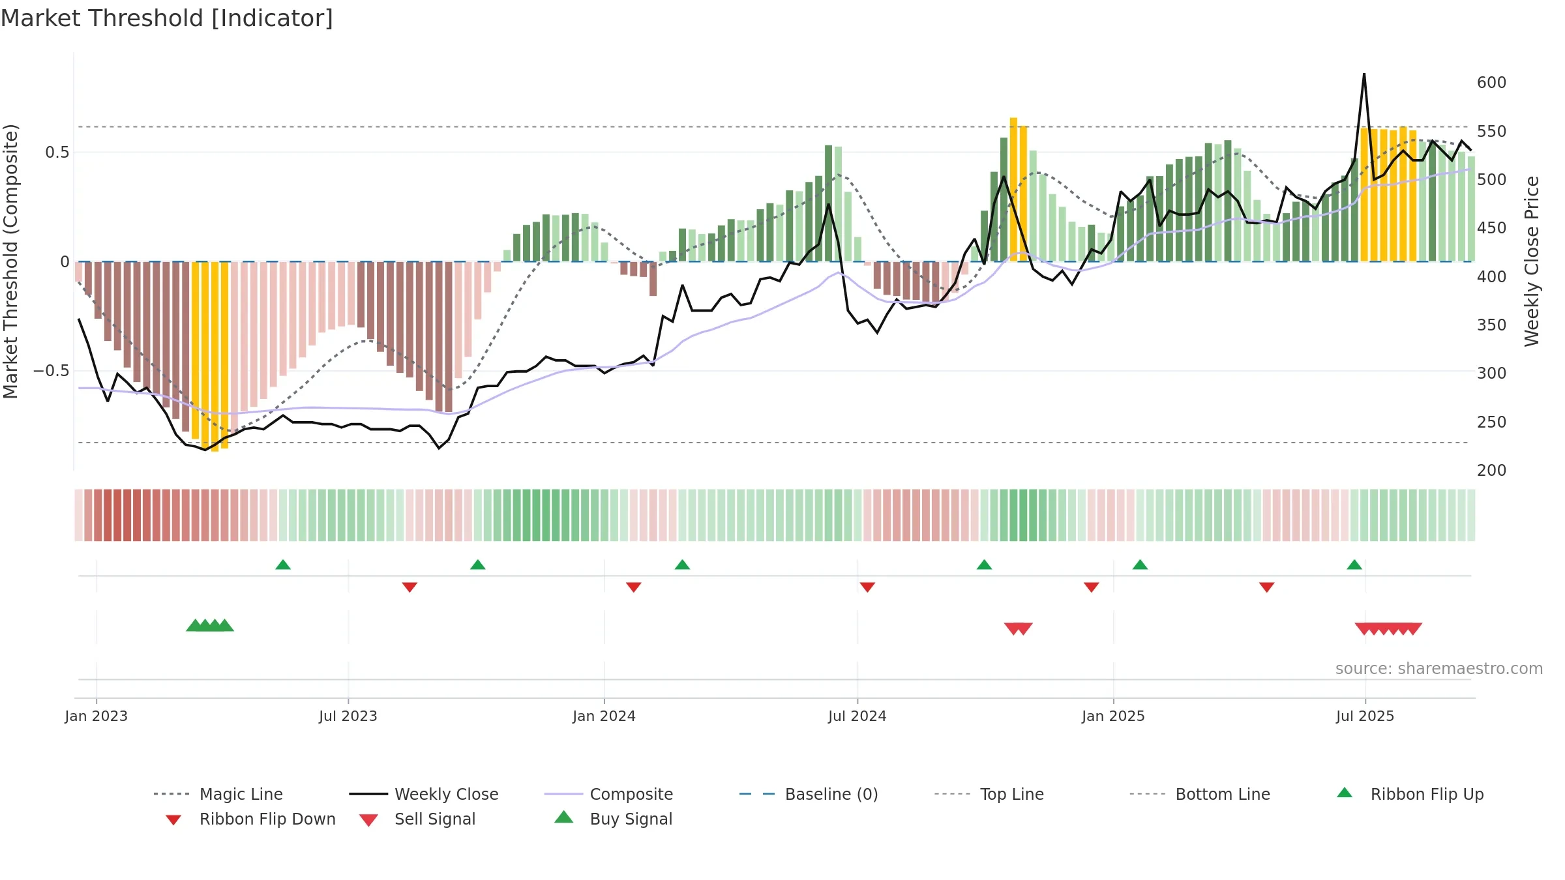Viewport: 1565px width, 880px height.
Task: Click the ribbon flip up marker just before Jul 2025
Action: (1354, 565)
